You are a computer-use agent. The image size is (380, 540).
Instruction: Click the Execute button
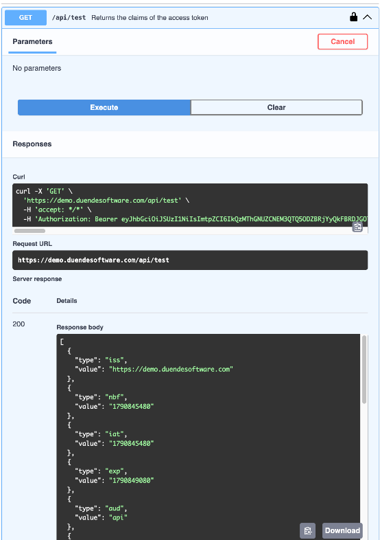click(104, 107)
